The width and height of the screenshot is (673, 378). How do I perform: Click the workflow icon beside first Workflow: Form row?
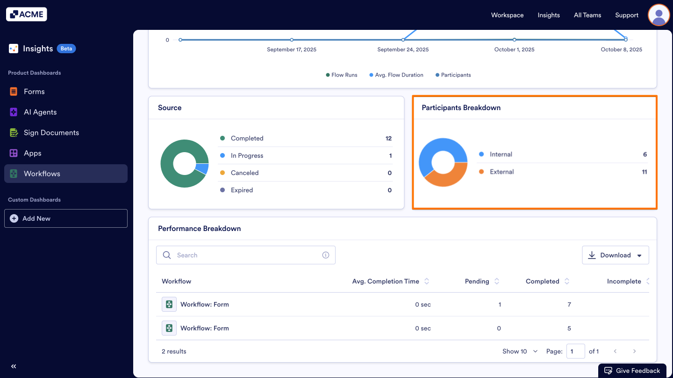tap(169, 304)
